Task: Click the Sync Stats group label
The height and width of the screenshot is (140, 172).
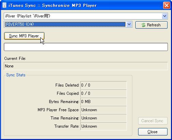Action: pos(16,75)
